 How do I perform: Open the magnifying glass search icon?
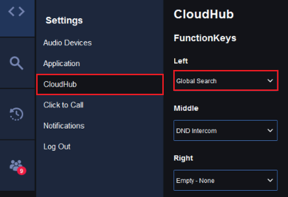[17, 63]
